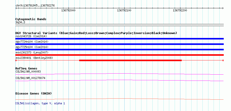Open variant esv2390401 (Bentley2008) label
Screen dimensions: 231x111
[34, 58]
